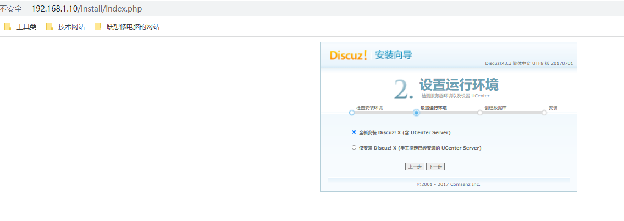Click the 下一步 button
This screenshot has height=221, width=624.
pos(435,167)
